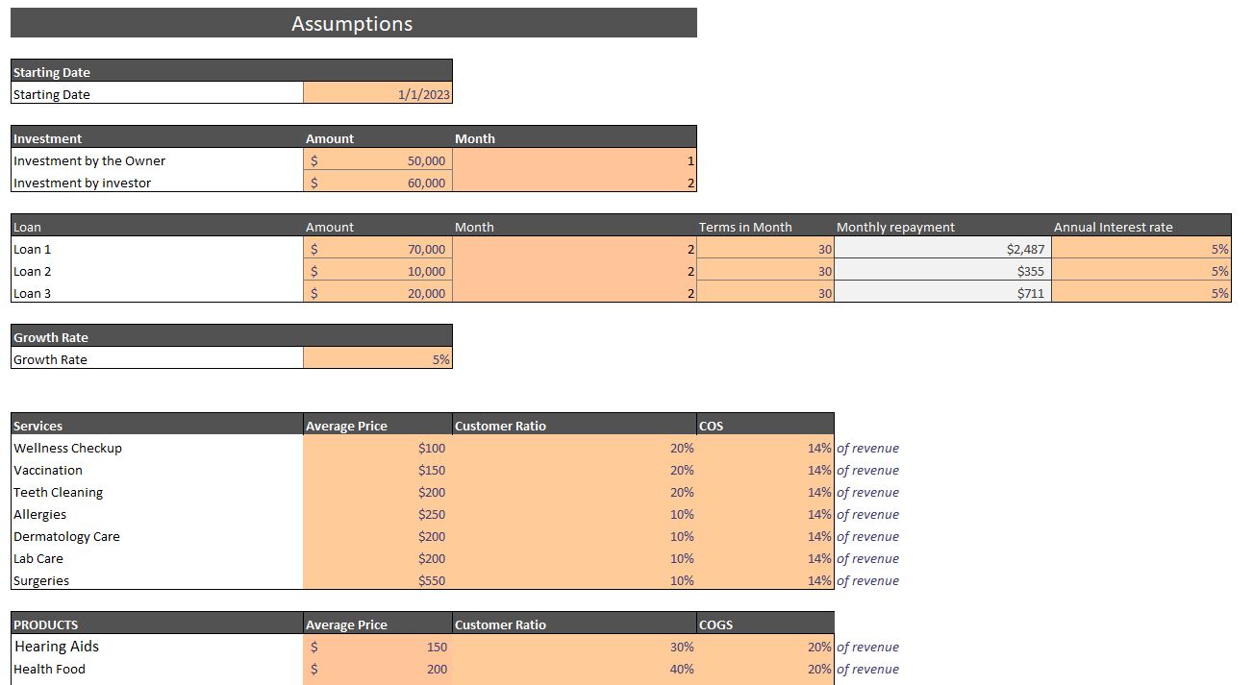Screen dimensions: 1253x685
Task: Select the 60,000 investor amount cell
Action: (377, 183)
